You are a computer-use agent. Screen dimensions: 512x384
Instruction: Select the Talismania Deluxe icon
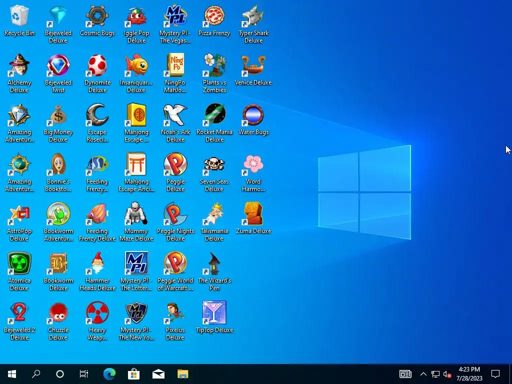pyautogui.click(x=214, y=213)
